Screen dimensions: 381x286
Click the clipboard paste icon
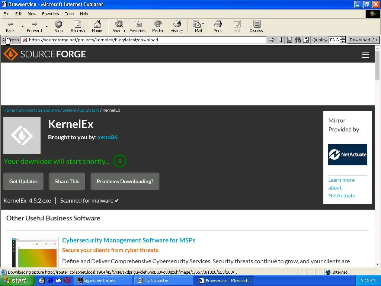306,40
